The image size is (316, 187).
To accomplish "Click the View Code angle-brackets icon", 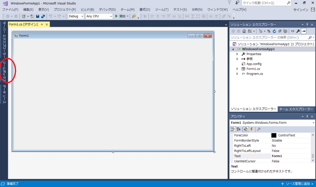I will 293,31.
